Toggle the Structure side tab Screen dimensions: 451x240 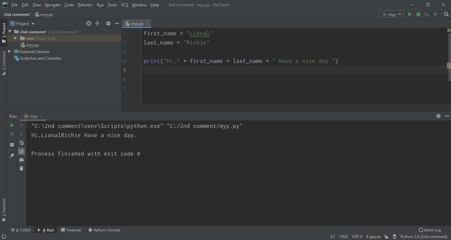point(4,63)
